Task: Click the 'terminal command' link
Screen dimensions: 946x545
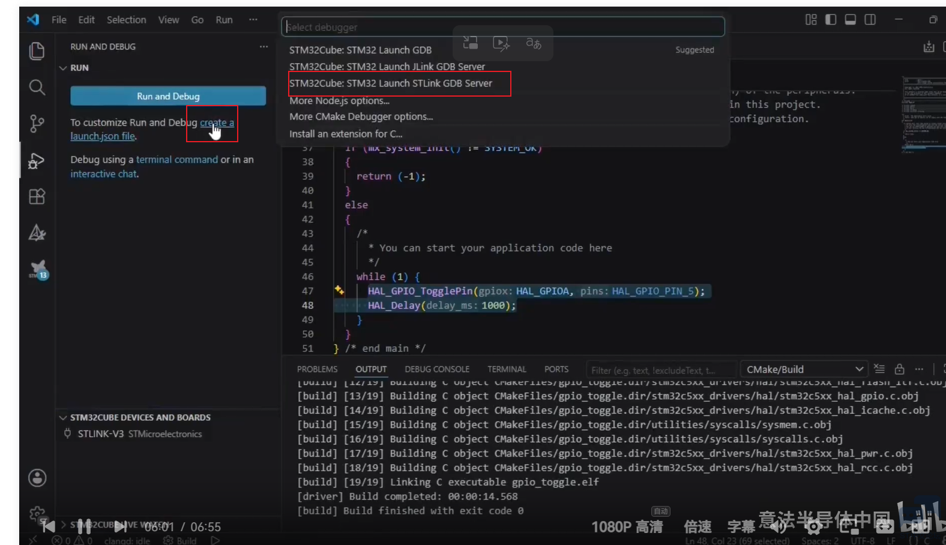Action: (x=177, y=160)
